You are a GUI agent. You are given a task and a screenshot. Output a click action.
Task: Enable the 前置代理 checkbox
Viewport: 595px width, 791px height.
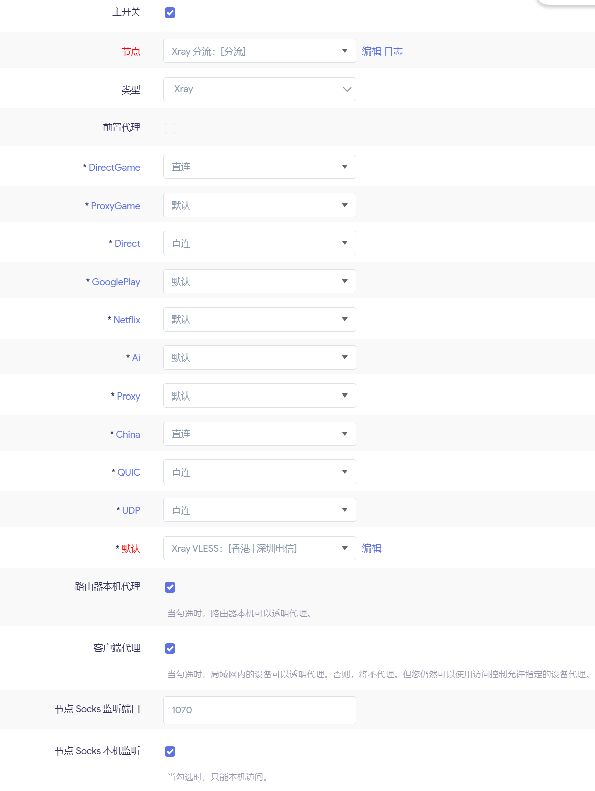point(170,128)
